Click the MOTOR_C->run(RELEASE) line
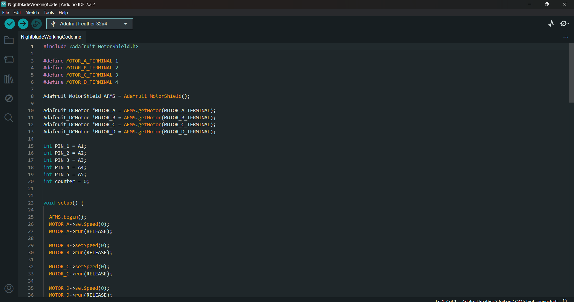The image size is (574, 302). point(81,274)
